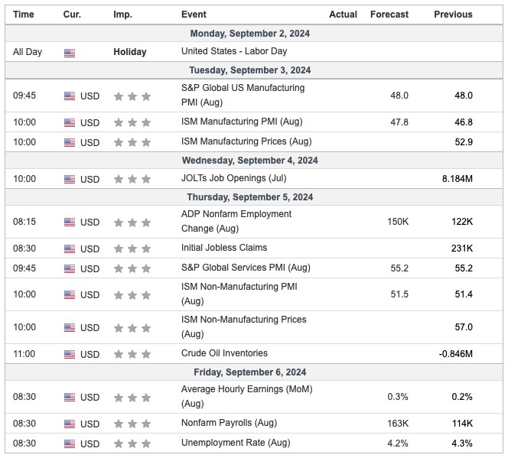Click flag icon in JOLTs Job Openings row
The image size is (508, 458).
pyautogui.click(x=70, y=179)
